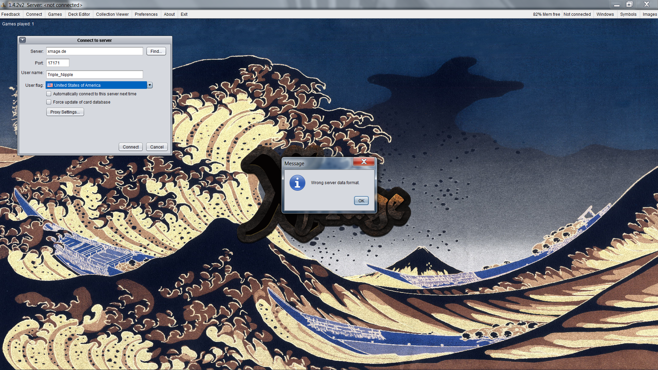
Task: Click the Wrong server data format message
Action: [x=335, y=183]
